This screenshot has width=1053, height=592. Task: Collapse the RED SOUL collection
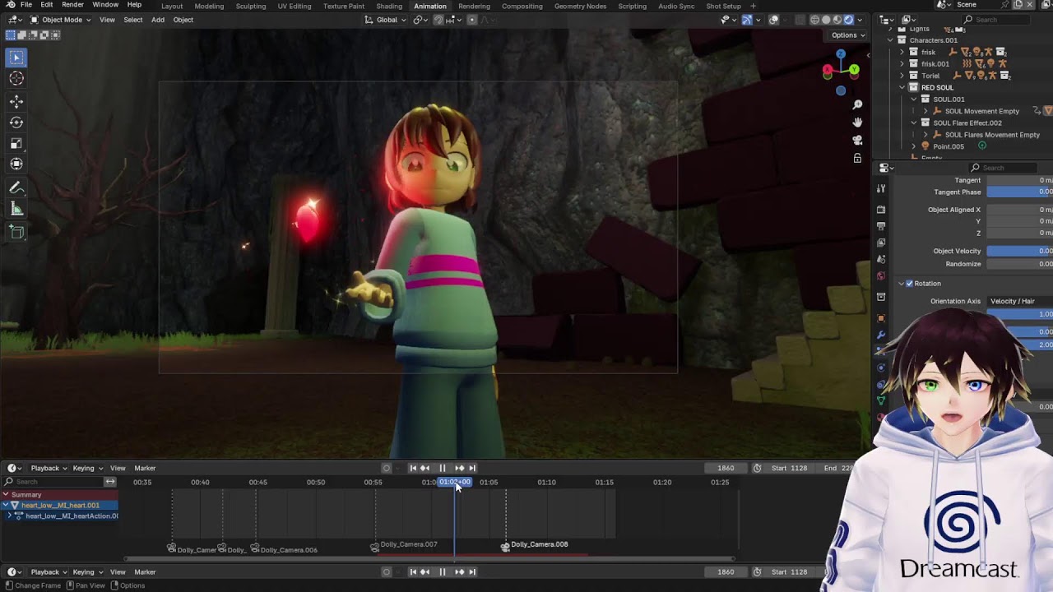(902, 87)
